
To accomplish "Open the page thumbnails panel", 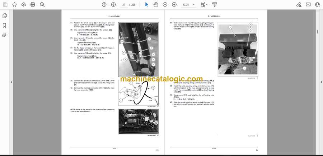I will click(x=4, y=16).
